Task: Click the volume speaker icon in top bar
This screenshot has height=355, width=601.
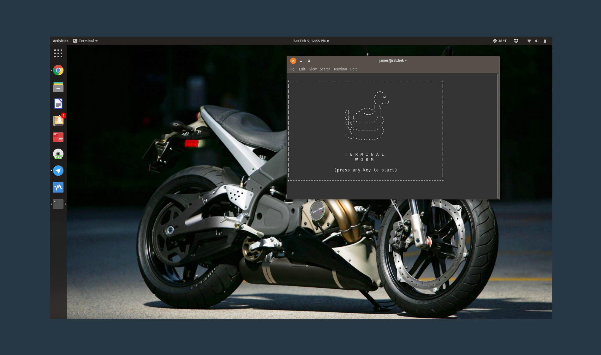Action: (537, 41)
